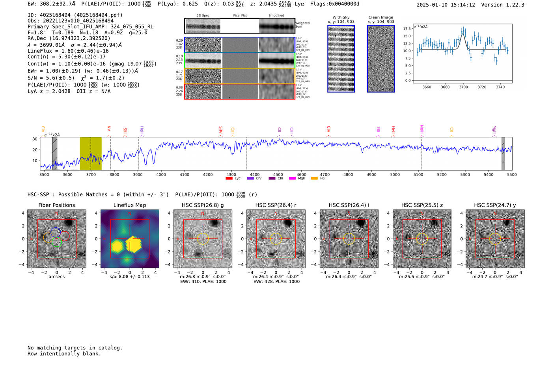This screenshot has width=552, height=375.
Task: Select the green-bordered 2D spectrum fiber row
Action: pyautogui.click(x=240, y=61)
